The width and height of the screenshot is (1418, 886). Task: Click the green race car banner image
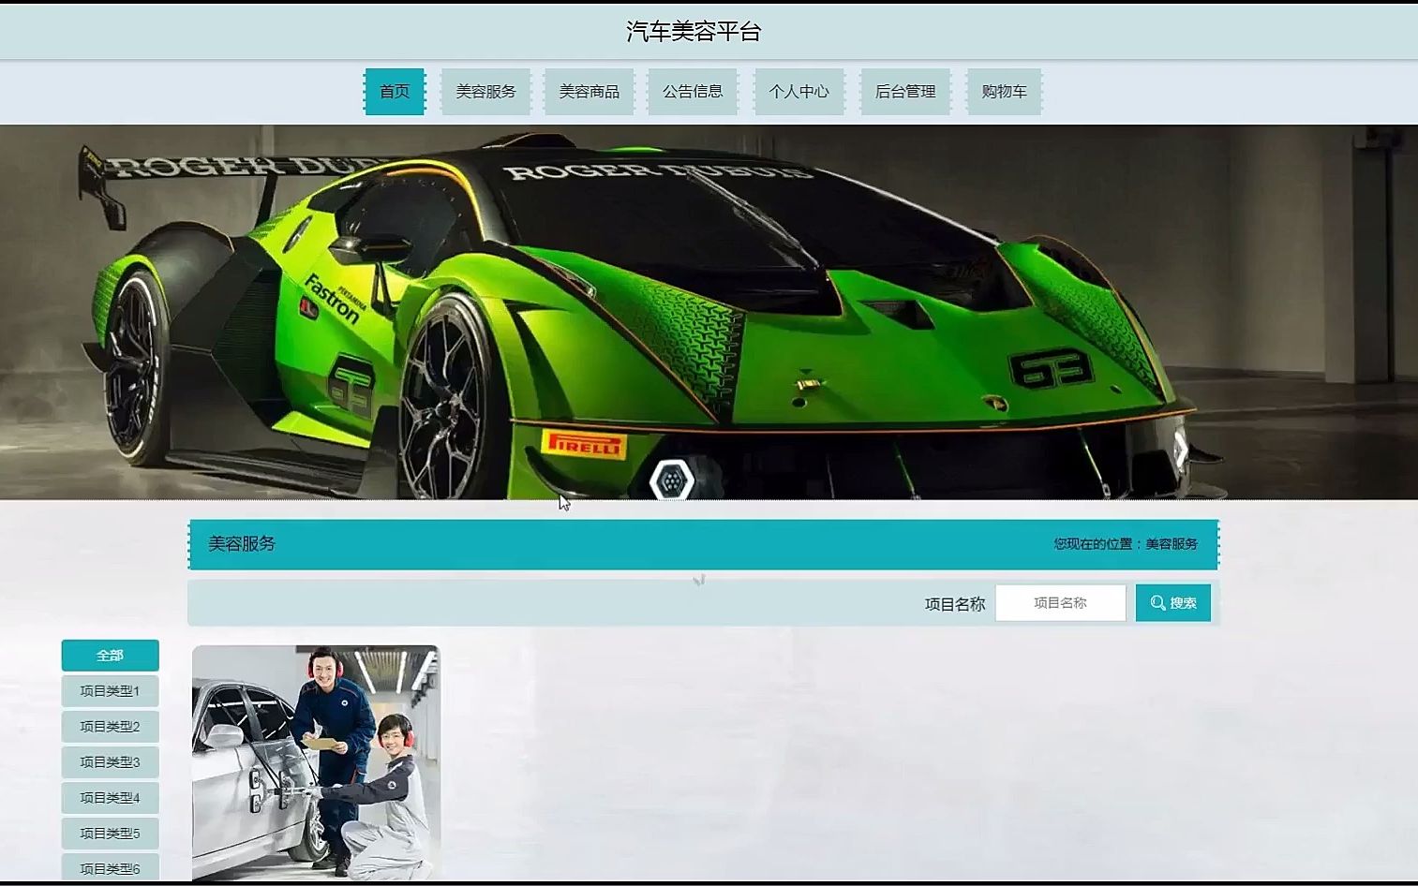click(709, 312)
